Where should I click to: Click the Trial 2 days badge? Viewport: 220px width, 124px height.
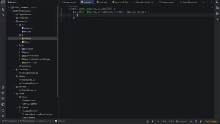[x=211, y=122]
